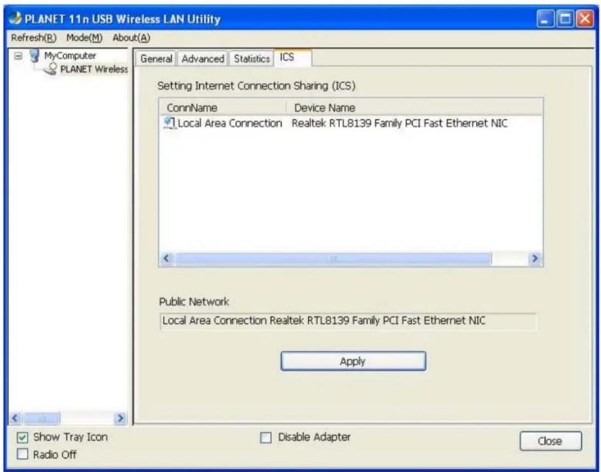Click the Apply button

[353, 361]
